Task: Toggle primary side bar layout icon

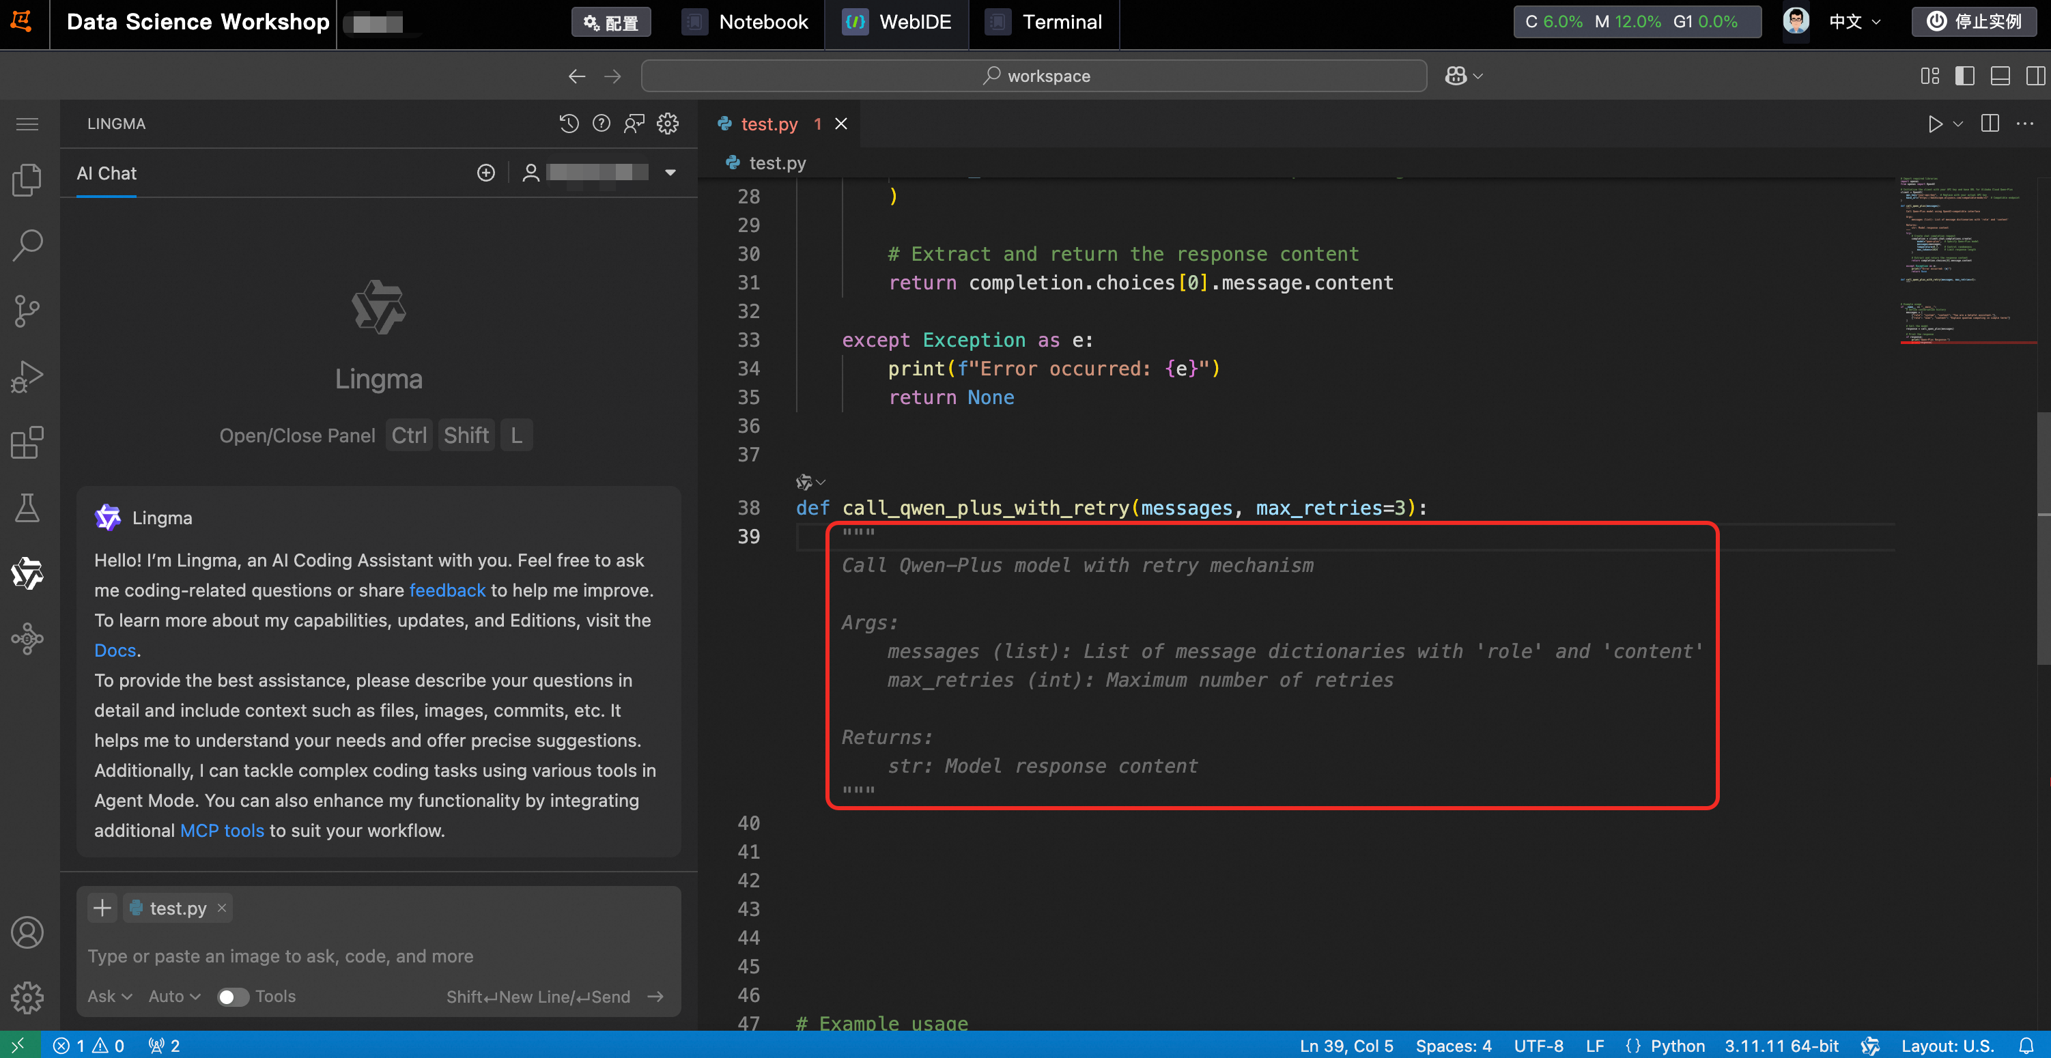Action: (1964, 76)
